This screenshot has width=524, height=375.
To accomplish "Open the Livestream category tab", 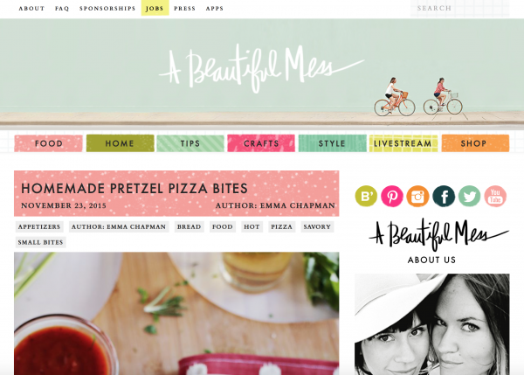I will tap(403, 143).
